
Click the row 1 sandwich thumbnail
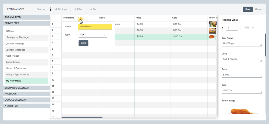coord(212,24)
